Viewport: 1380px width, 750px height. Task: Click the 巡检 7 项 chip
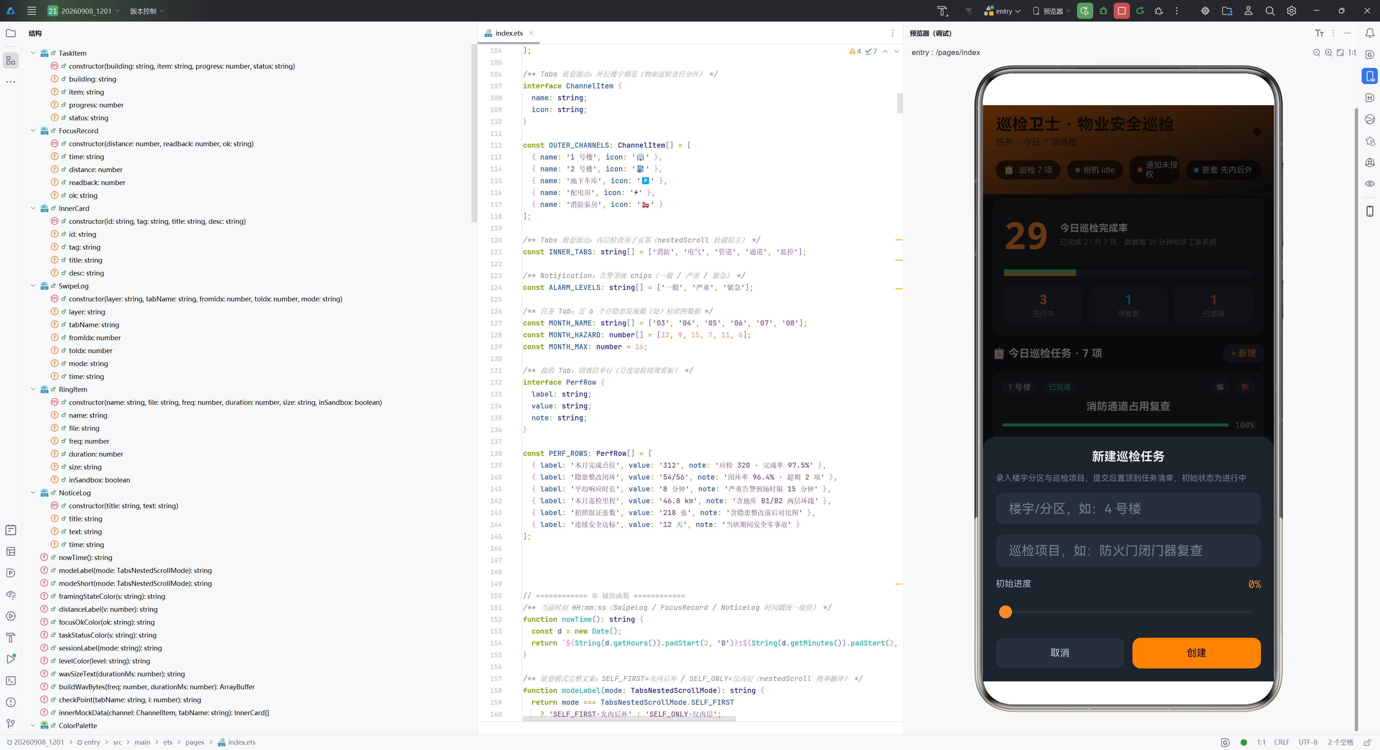click(x=1027, y=170)
